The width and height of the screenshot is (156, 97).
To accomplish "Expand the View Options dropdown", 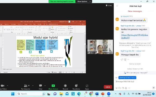I will coord(84,2).
